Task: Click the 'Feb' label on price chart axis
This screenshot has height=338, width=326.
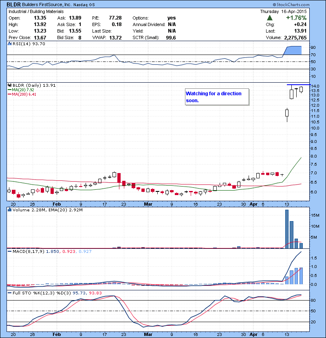Action: coord(57,204)
